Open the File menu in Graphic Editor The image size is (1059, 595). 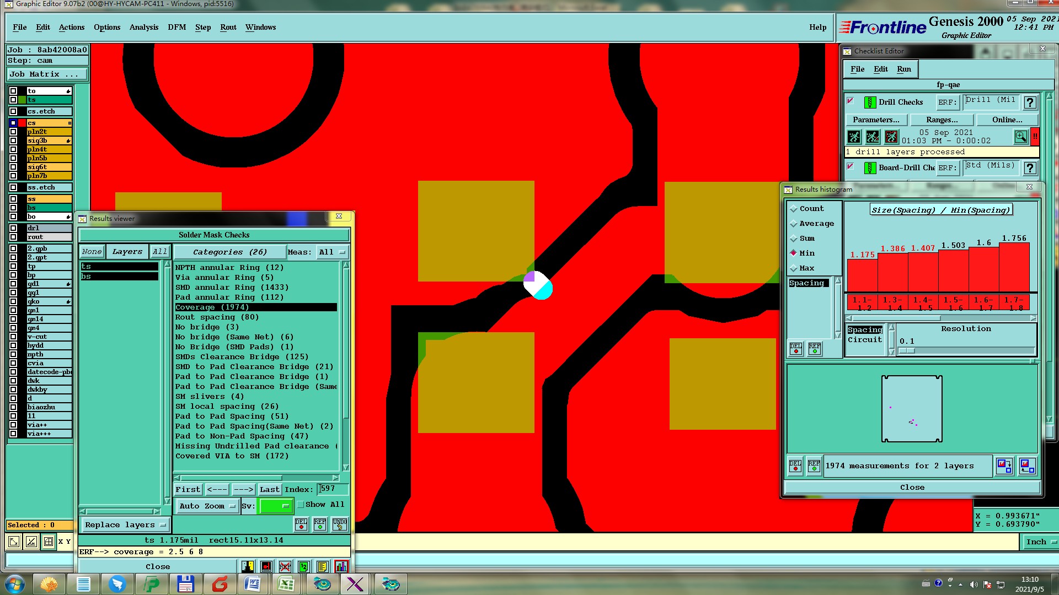(x=20, y=27)
